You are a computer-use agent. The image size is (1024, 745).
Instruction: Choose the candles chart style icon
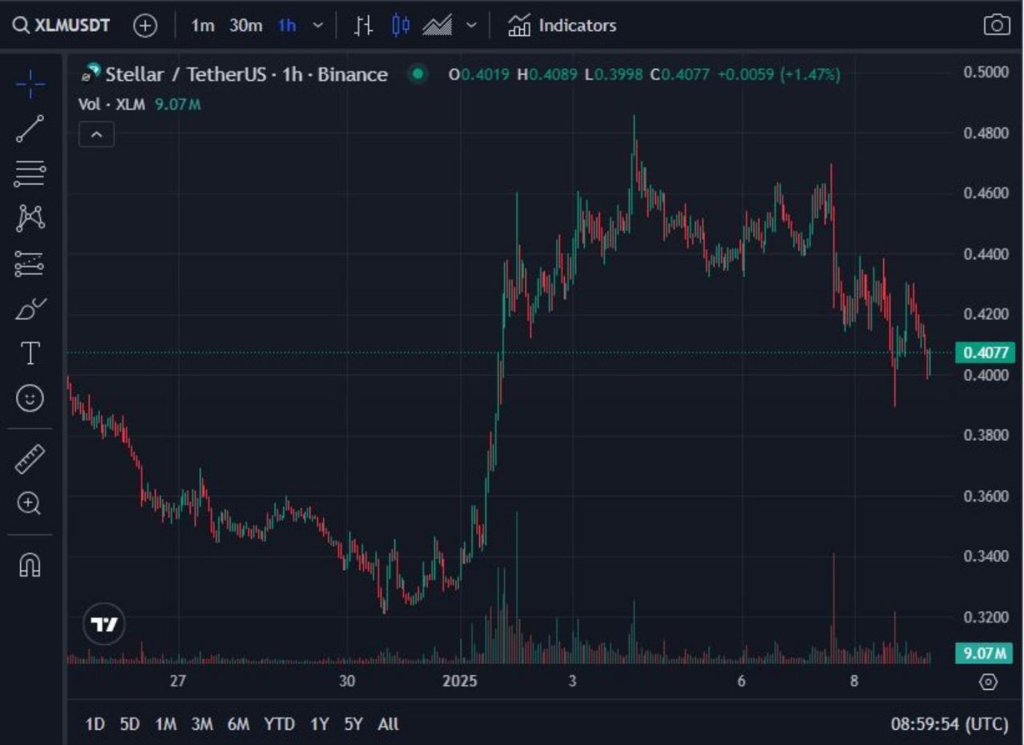pyautogui.click(x=401, y=26)
